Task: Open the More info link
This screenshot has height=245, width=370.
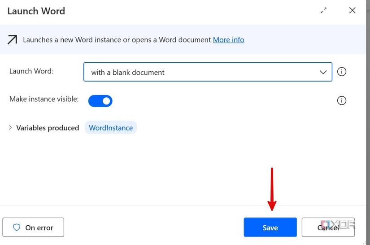Action: pyautogui.click(x=228, y=40)
